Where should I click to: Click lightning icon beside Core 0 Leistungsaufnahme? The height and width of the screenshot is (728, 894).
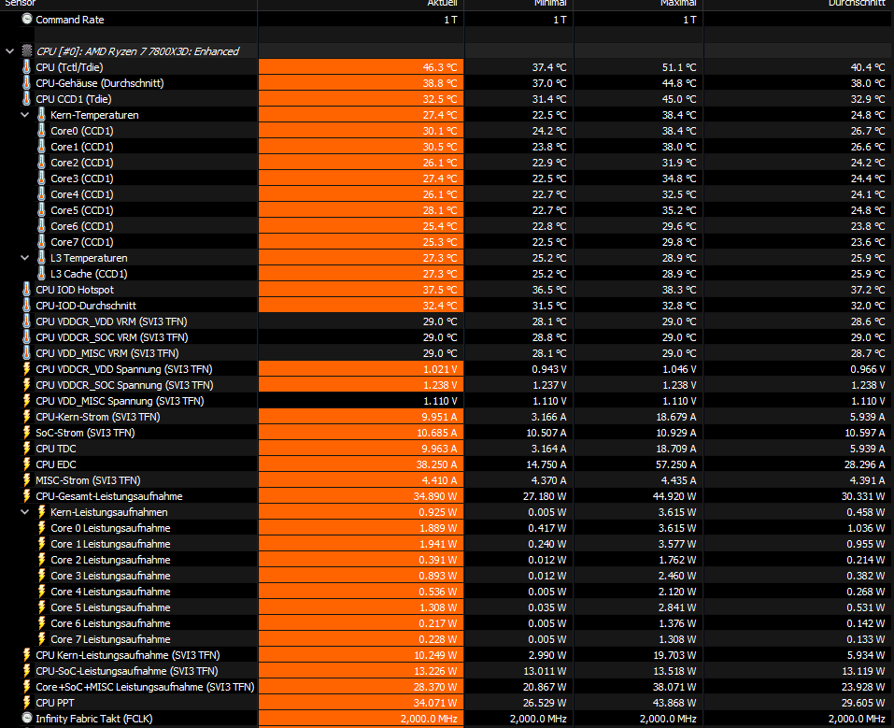click(42, 528)
